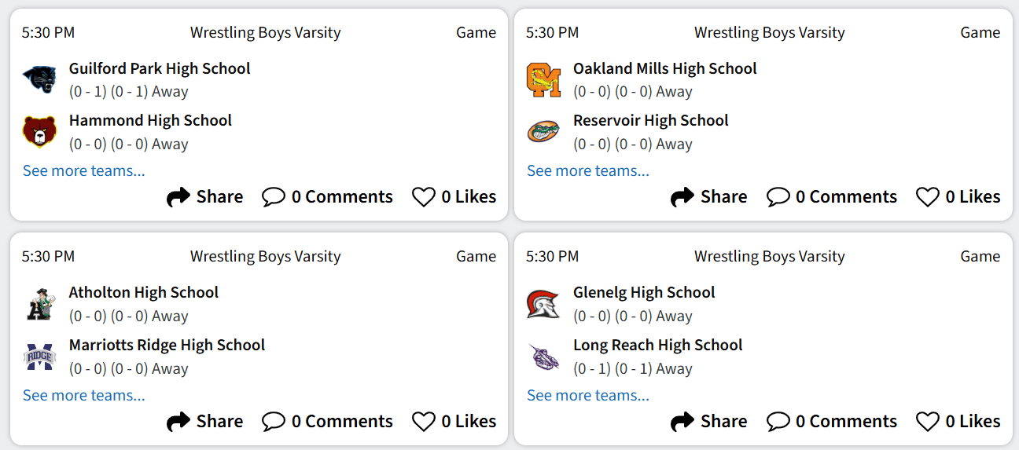Viewport: 1019px width, 450px height.
Task: Open comments on Oakland Mills game
Action: pyautogui.click(x=832, y=197)
